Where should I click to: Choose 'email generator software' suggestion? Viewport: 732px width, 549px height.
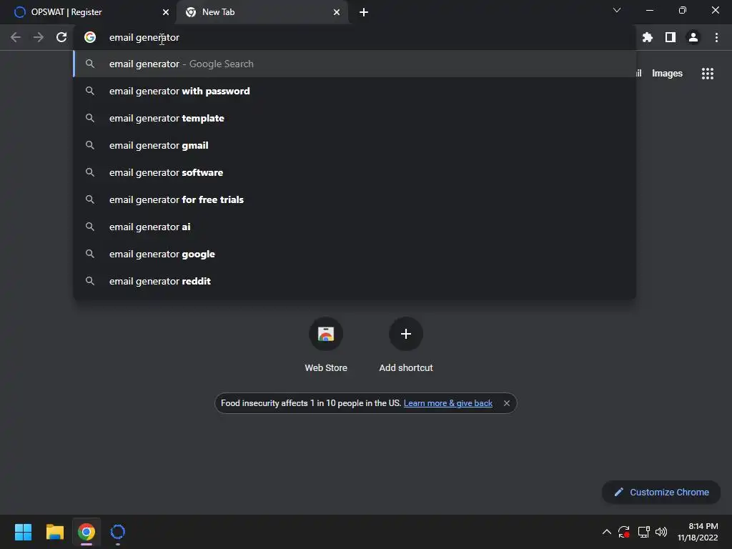[x=355, y=172]
